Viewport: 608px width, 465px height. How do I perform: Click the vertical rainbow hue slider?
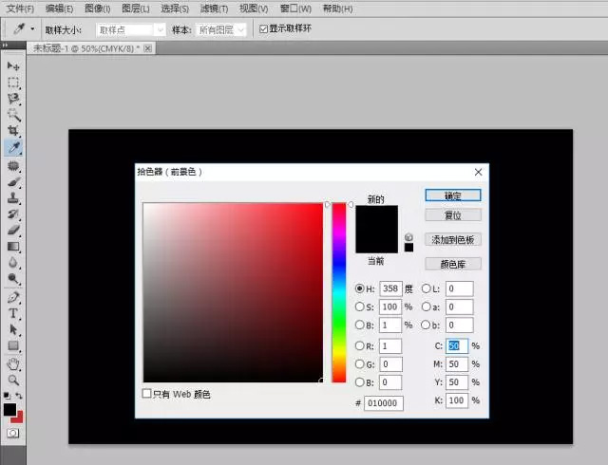tap(338, 292)
